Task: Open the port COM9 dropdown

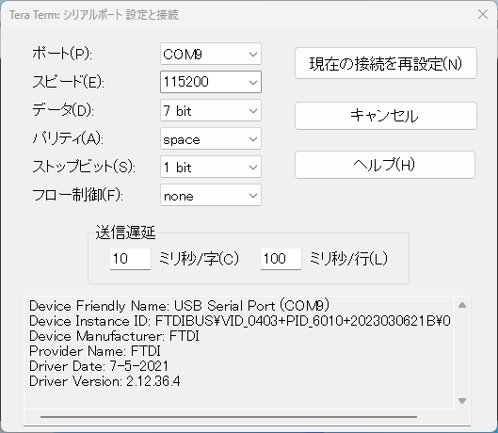Action: (211, 54)
